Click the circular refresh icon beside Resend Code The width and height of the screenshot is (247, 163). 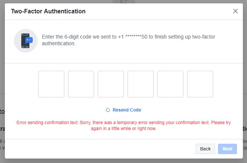pos(108,110)
